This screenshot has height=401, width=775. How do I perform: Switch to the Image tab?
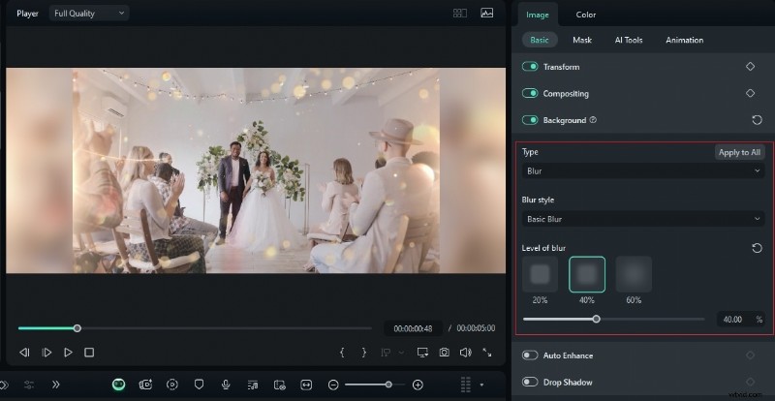pyautogui.click(x=538, y=15)
